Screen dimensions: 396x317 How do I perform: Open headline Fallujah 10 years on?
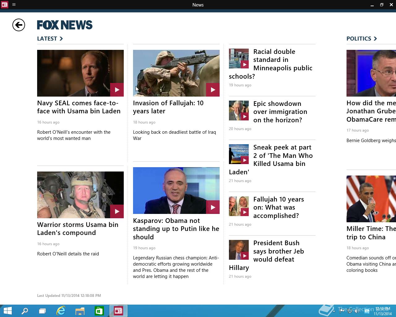point(279,207)
